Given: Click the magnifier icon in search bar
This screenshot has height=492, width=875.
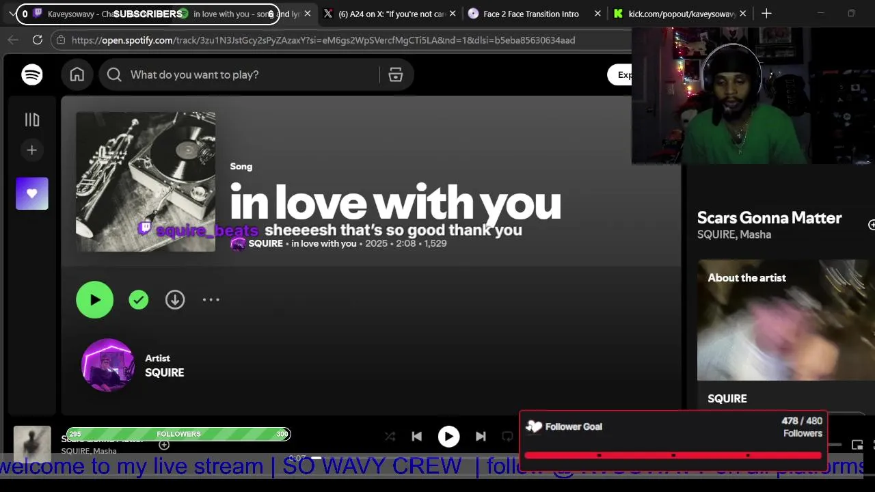Looking at the screenshot, I should tap(114, 74).
